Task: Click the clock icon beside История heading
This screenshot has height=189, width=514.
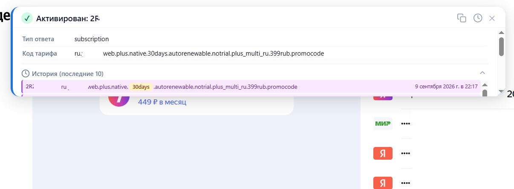Action: coord(26,73)
